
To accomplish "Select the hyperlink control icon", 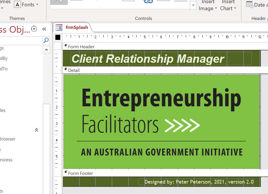I will tap(148, 1).
